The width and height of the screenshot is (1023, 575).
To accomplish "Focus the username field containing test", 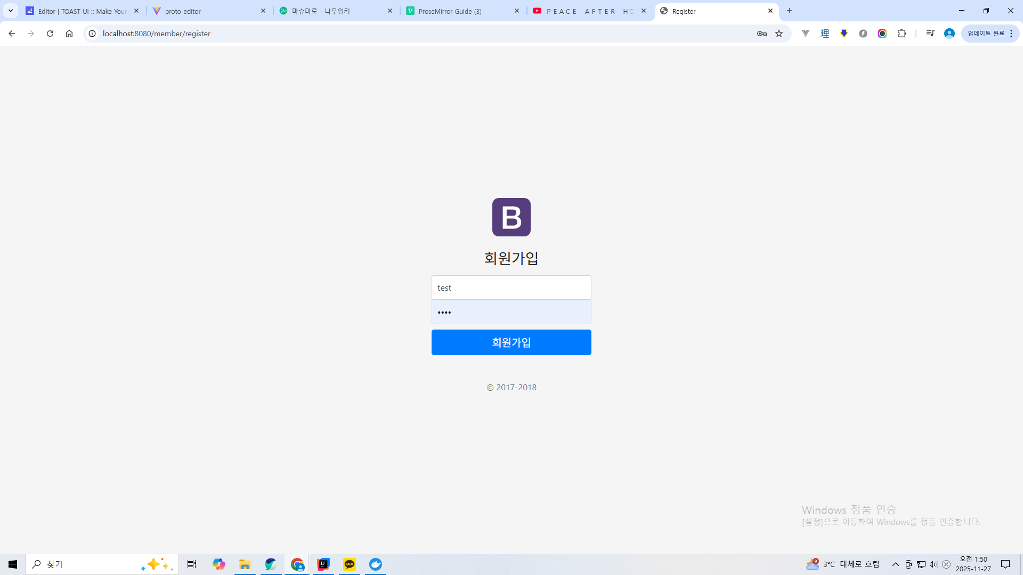I will [511, 287].
